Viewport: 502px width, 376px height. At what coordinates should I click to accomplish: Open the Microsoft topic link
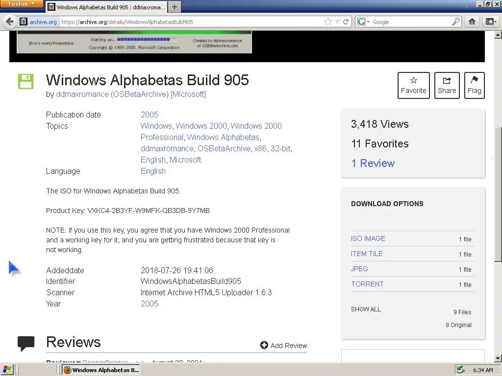pyautogui.click(x=185, y=160)
